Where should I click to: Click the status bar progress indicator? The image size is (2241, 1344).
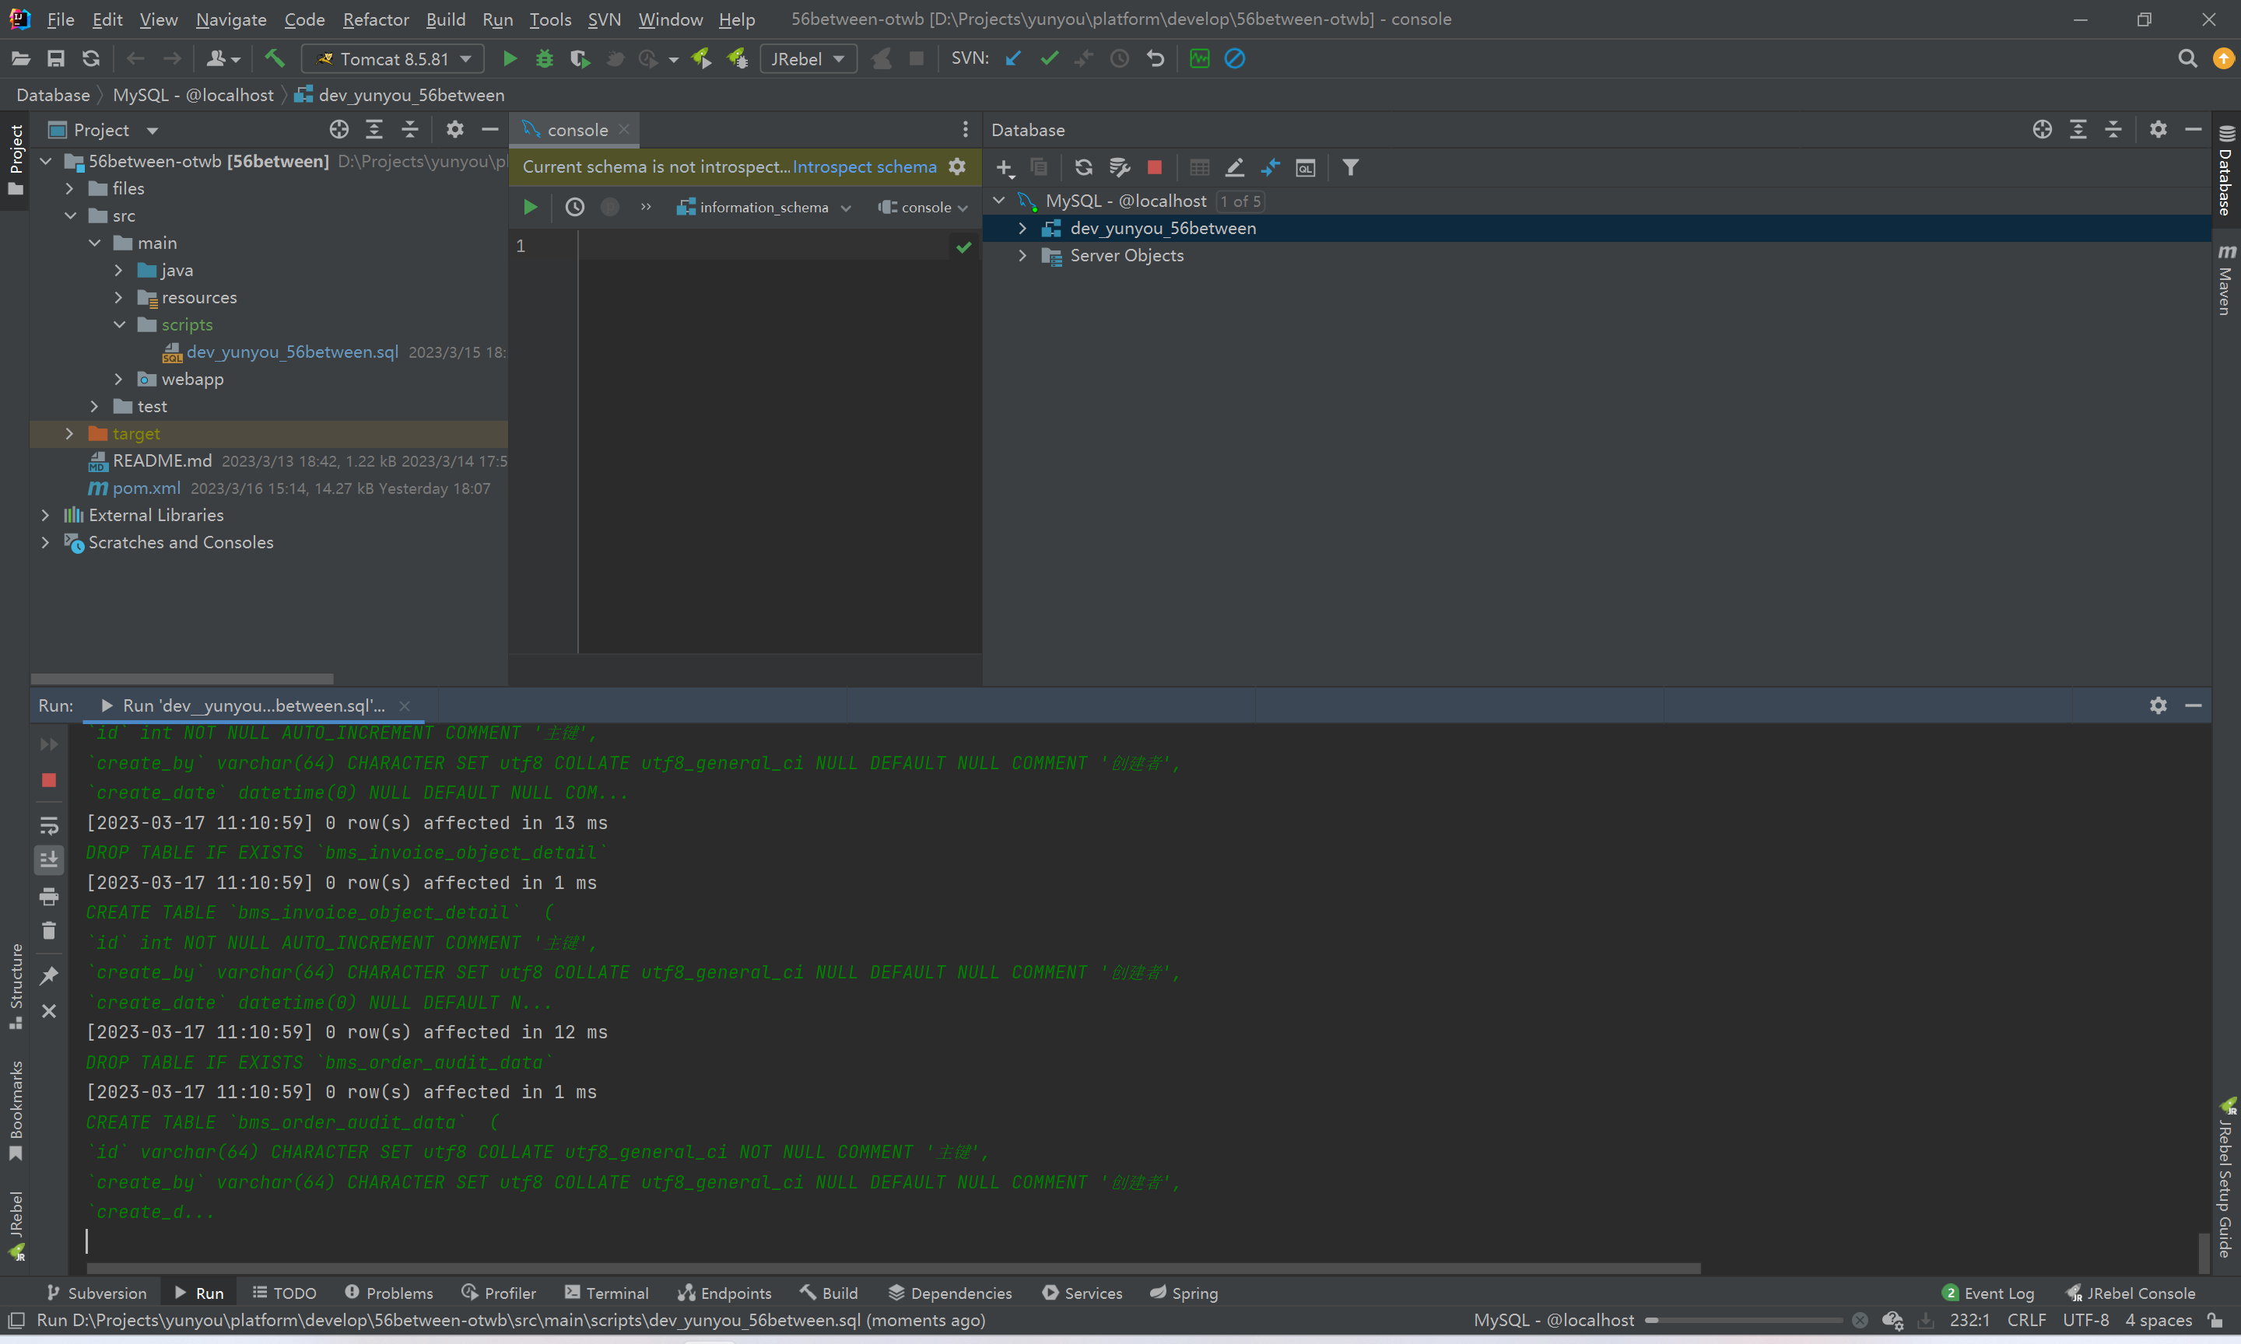pyautogui.click(x=1744, y=1321)
